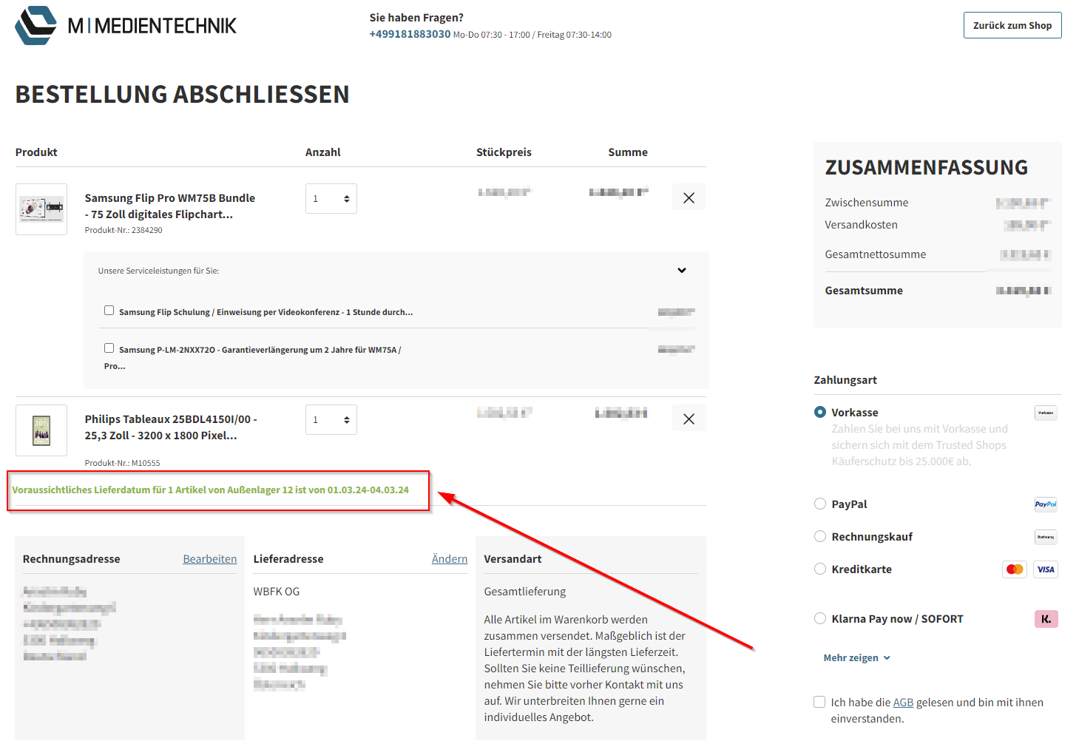Open the AGB link

(903, 703)
